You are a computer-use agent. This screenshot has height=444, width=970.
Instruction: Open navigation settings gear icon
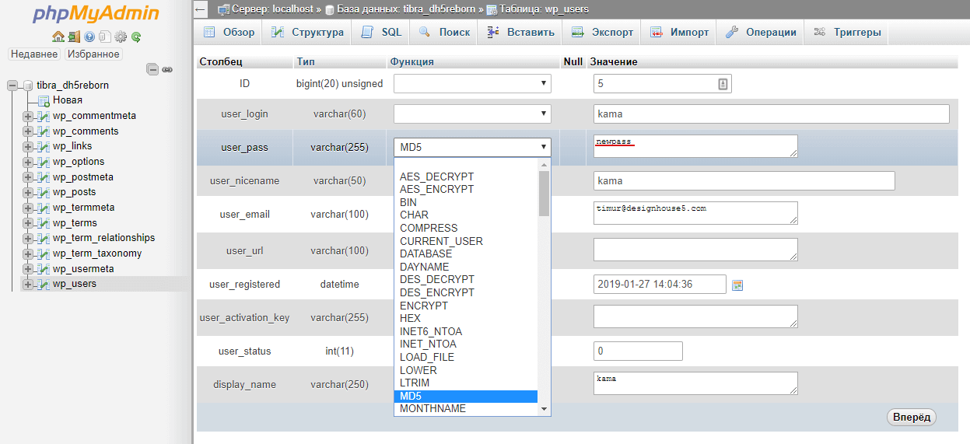(121, 37)
